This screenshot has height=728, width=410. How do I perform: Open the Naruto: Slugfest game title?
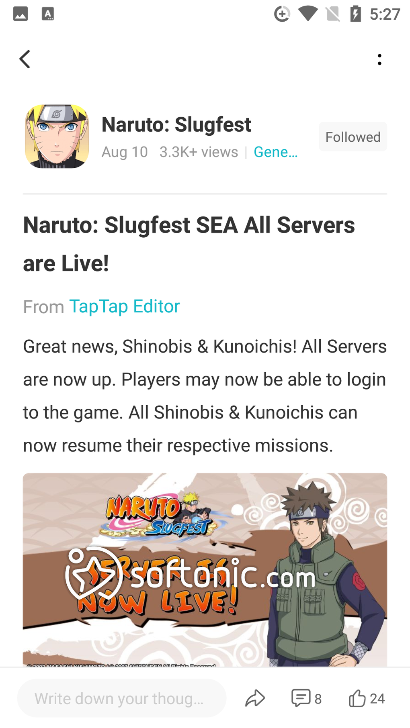pos(176,124)
